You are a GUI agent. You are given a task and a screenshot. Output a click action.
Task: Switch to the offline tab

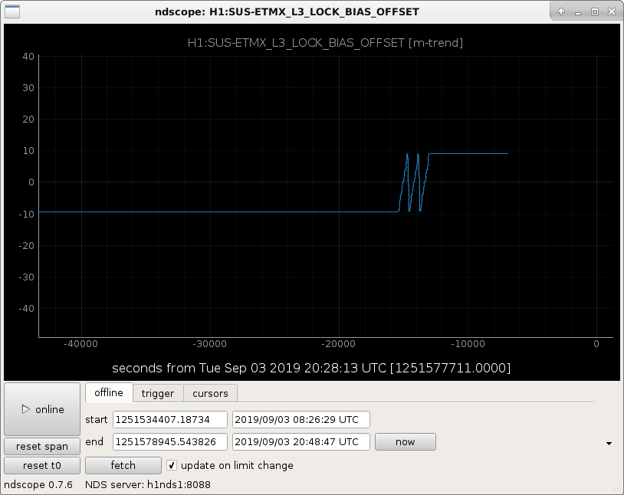(x=109, y=393)
